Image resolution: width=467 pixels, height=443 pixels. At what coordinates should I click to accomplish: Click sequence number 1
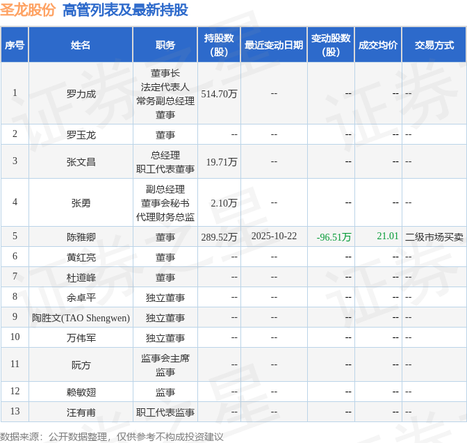click(x=15, y=93)
